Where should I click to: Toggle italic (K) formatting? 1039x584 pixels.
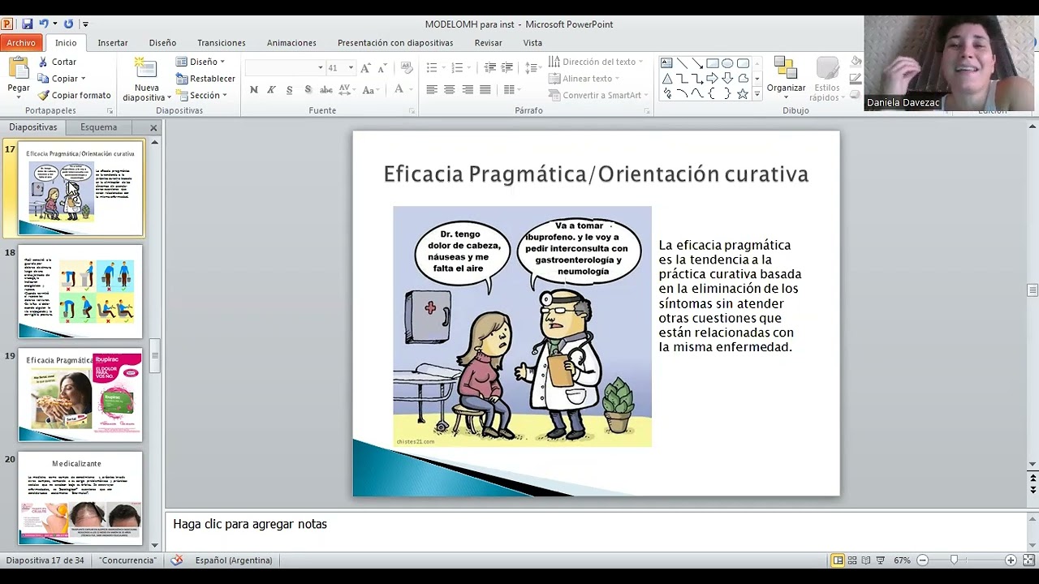coord(272,90)
